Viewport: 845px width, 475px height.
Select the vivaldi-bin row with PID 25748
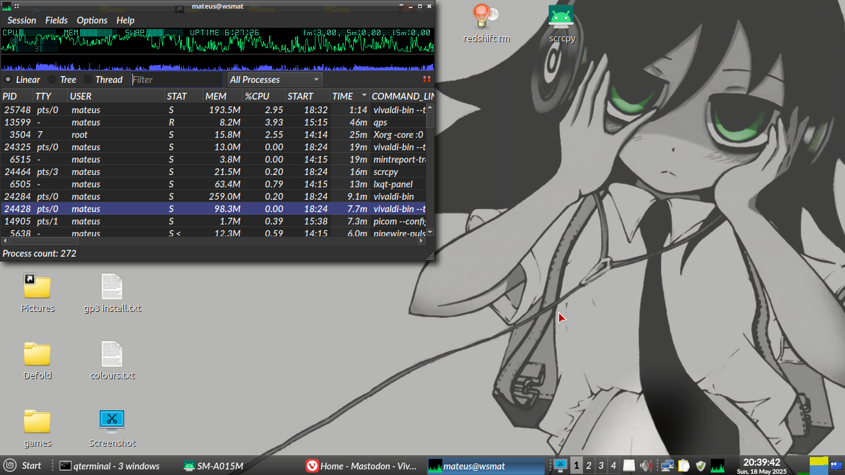(x=213, y=109)
